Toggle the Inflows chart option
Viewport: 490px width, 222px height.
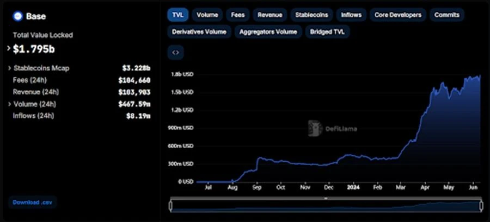351,15
